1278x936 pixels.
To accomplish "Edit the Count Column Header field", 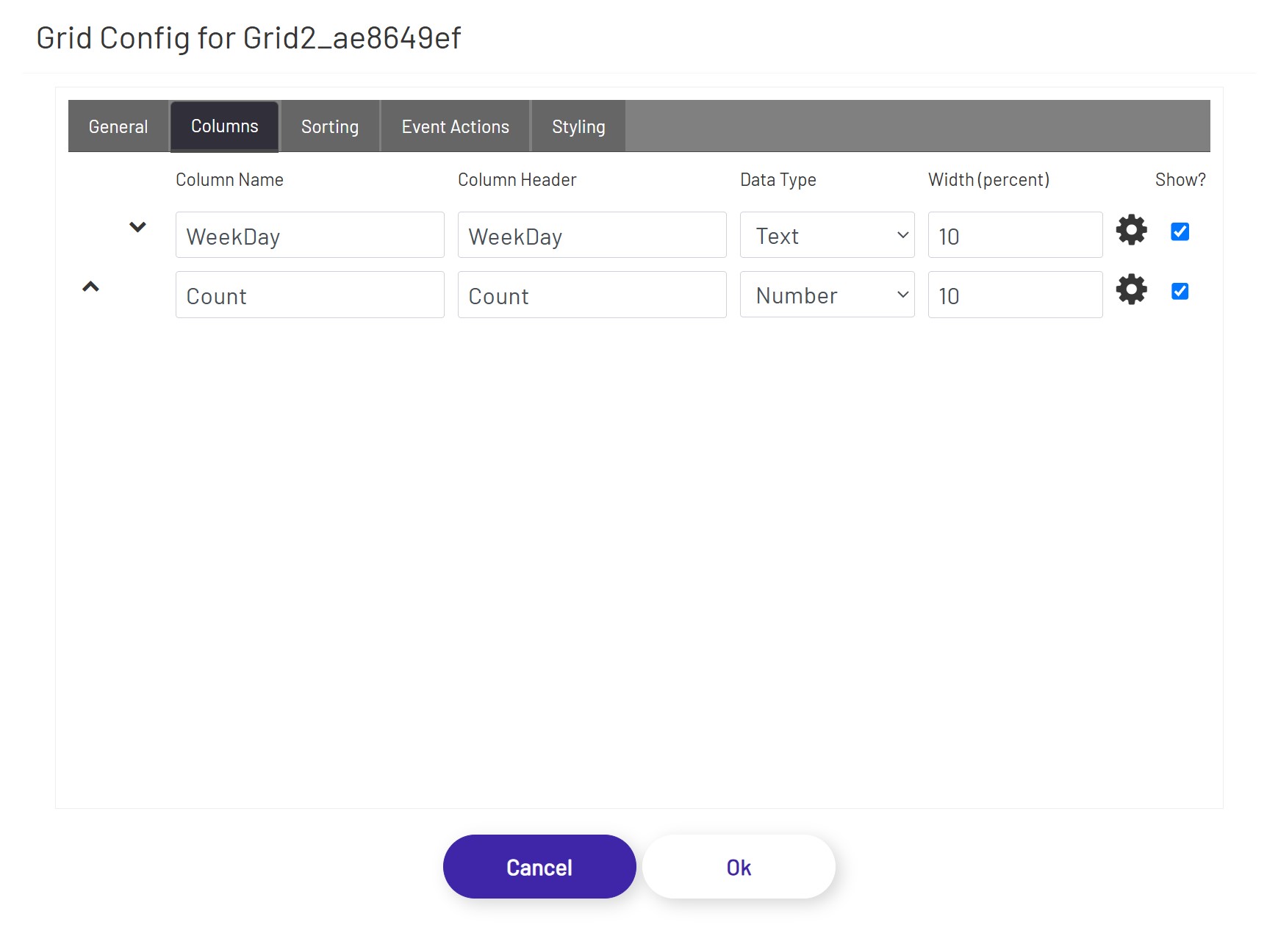I will 592,295.
